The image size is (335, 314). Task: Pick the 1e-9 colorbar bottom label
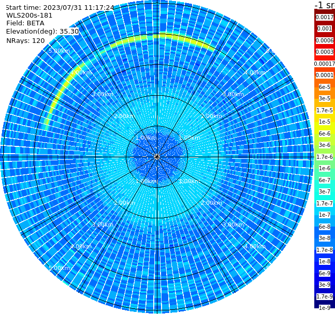click(325, 308)
